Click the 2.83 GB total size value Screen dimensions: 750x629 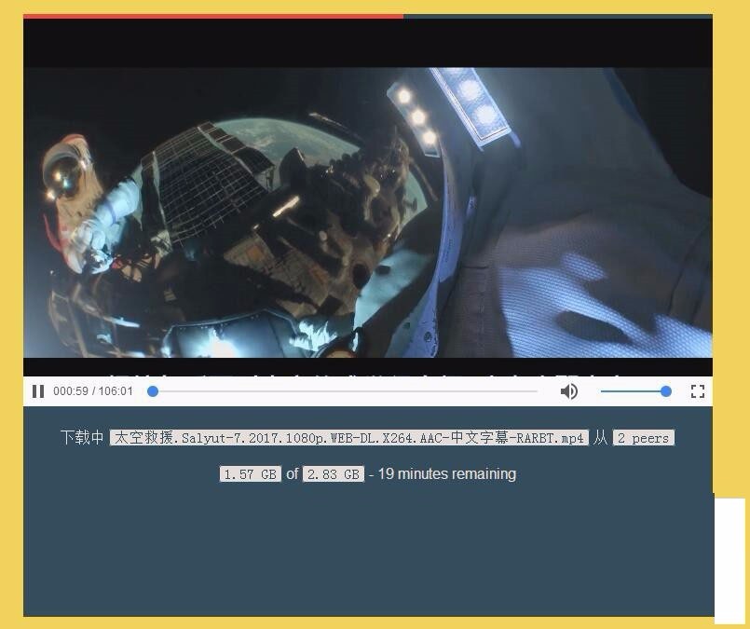coord(334,474)
